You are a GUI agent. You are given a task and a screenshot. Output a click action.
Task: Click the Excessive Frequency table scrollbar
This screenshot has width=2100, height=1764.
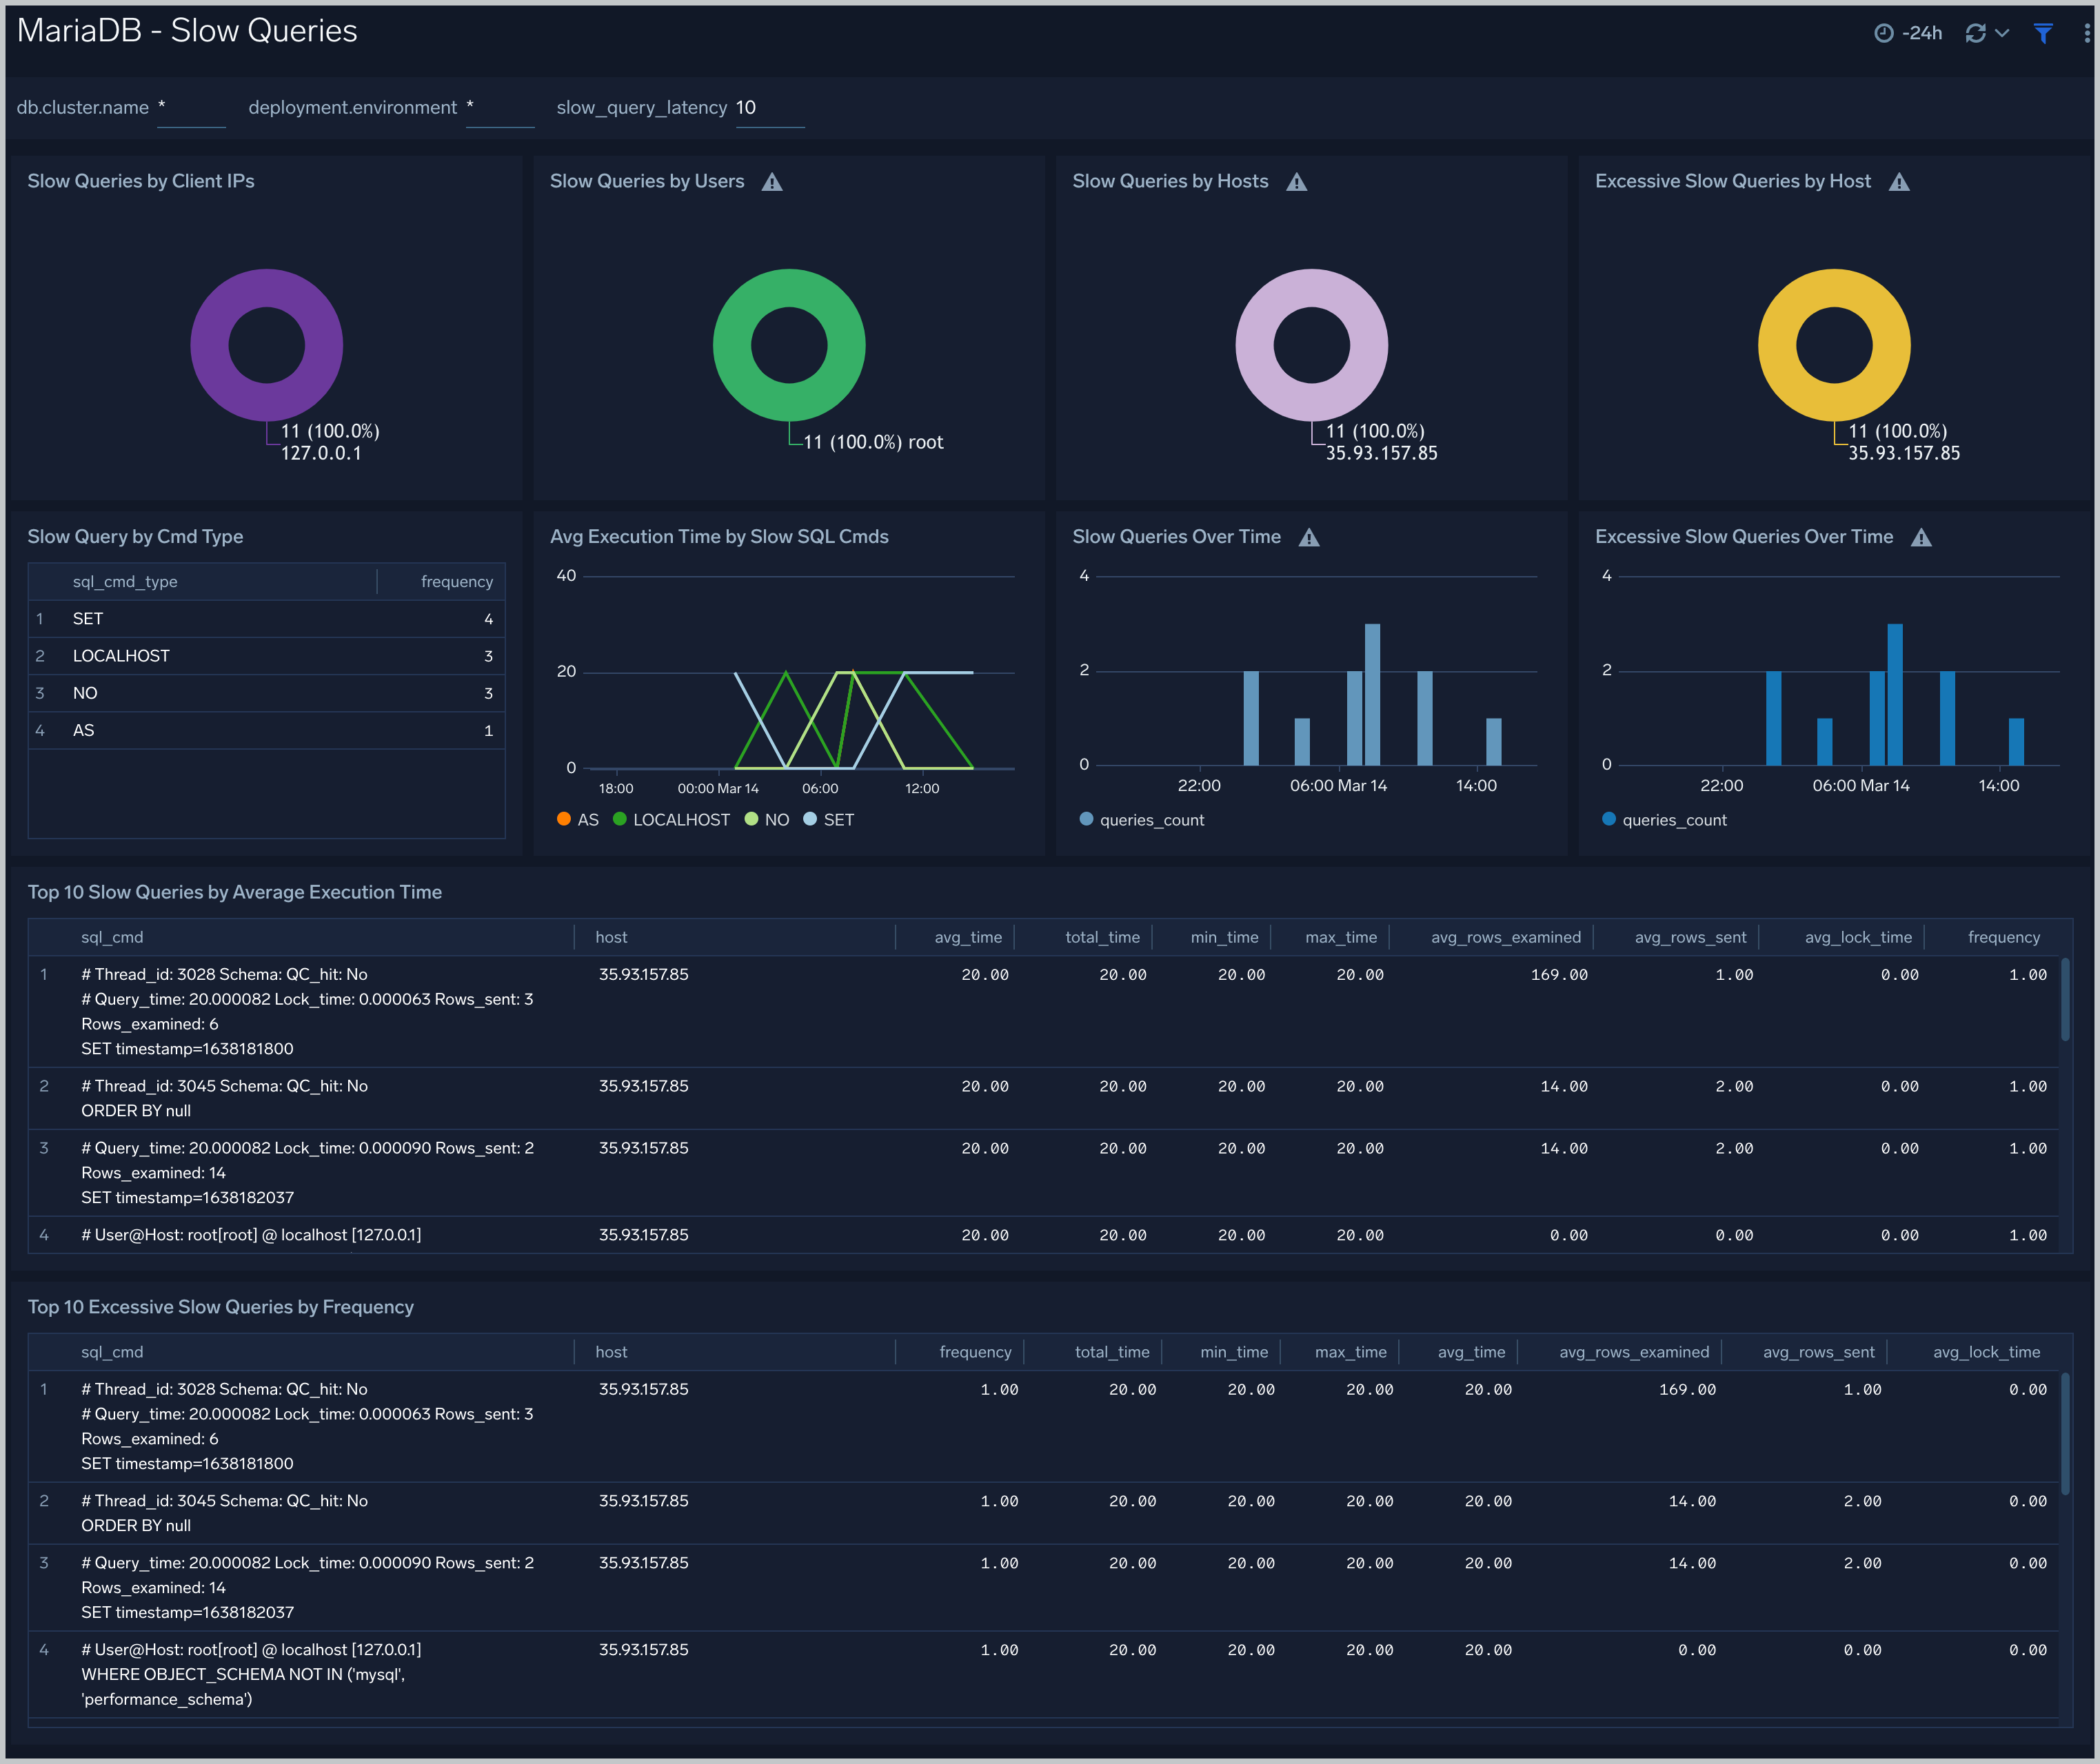tap(2065, 1434)
